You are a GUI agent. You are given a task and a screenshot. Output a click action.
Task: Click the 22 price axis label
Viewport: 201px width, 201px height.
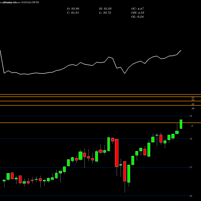coord(191,196)
